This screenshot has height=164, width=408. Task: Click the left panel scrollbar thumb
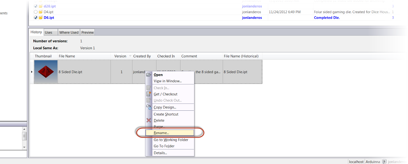[x=24, y=136]
